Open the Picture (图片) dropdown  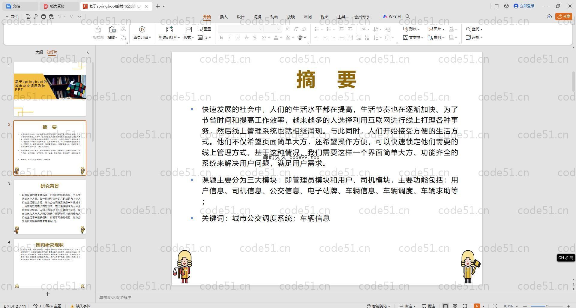(436, 29)
